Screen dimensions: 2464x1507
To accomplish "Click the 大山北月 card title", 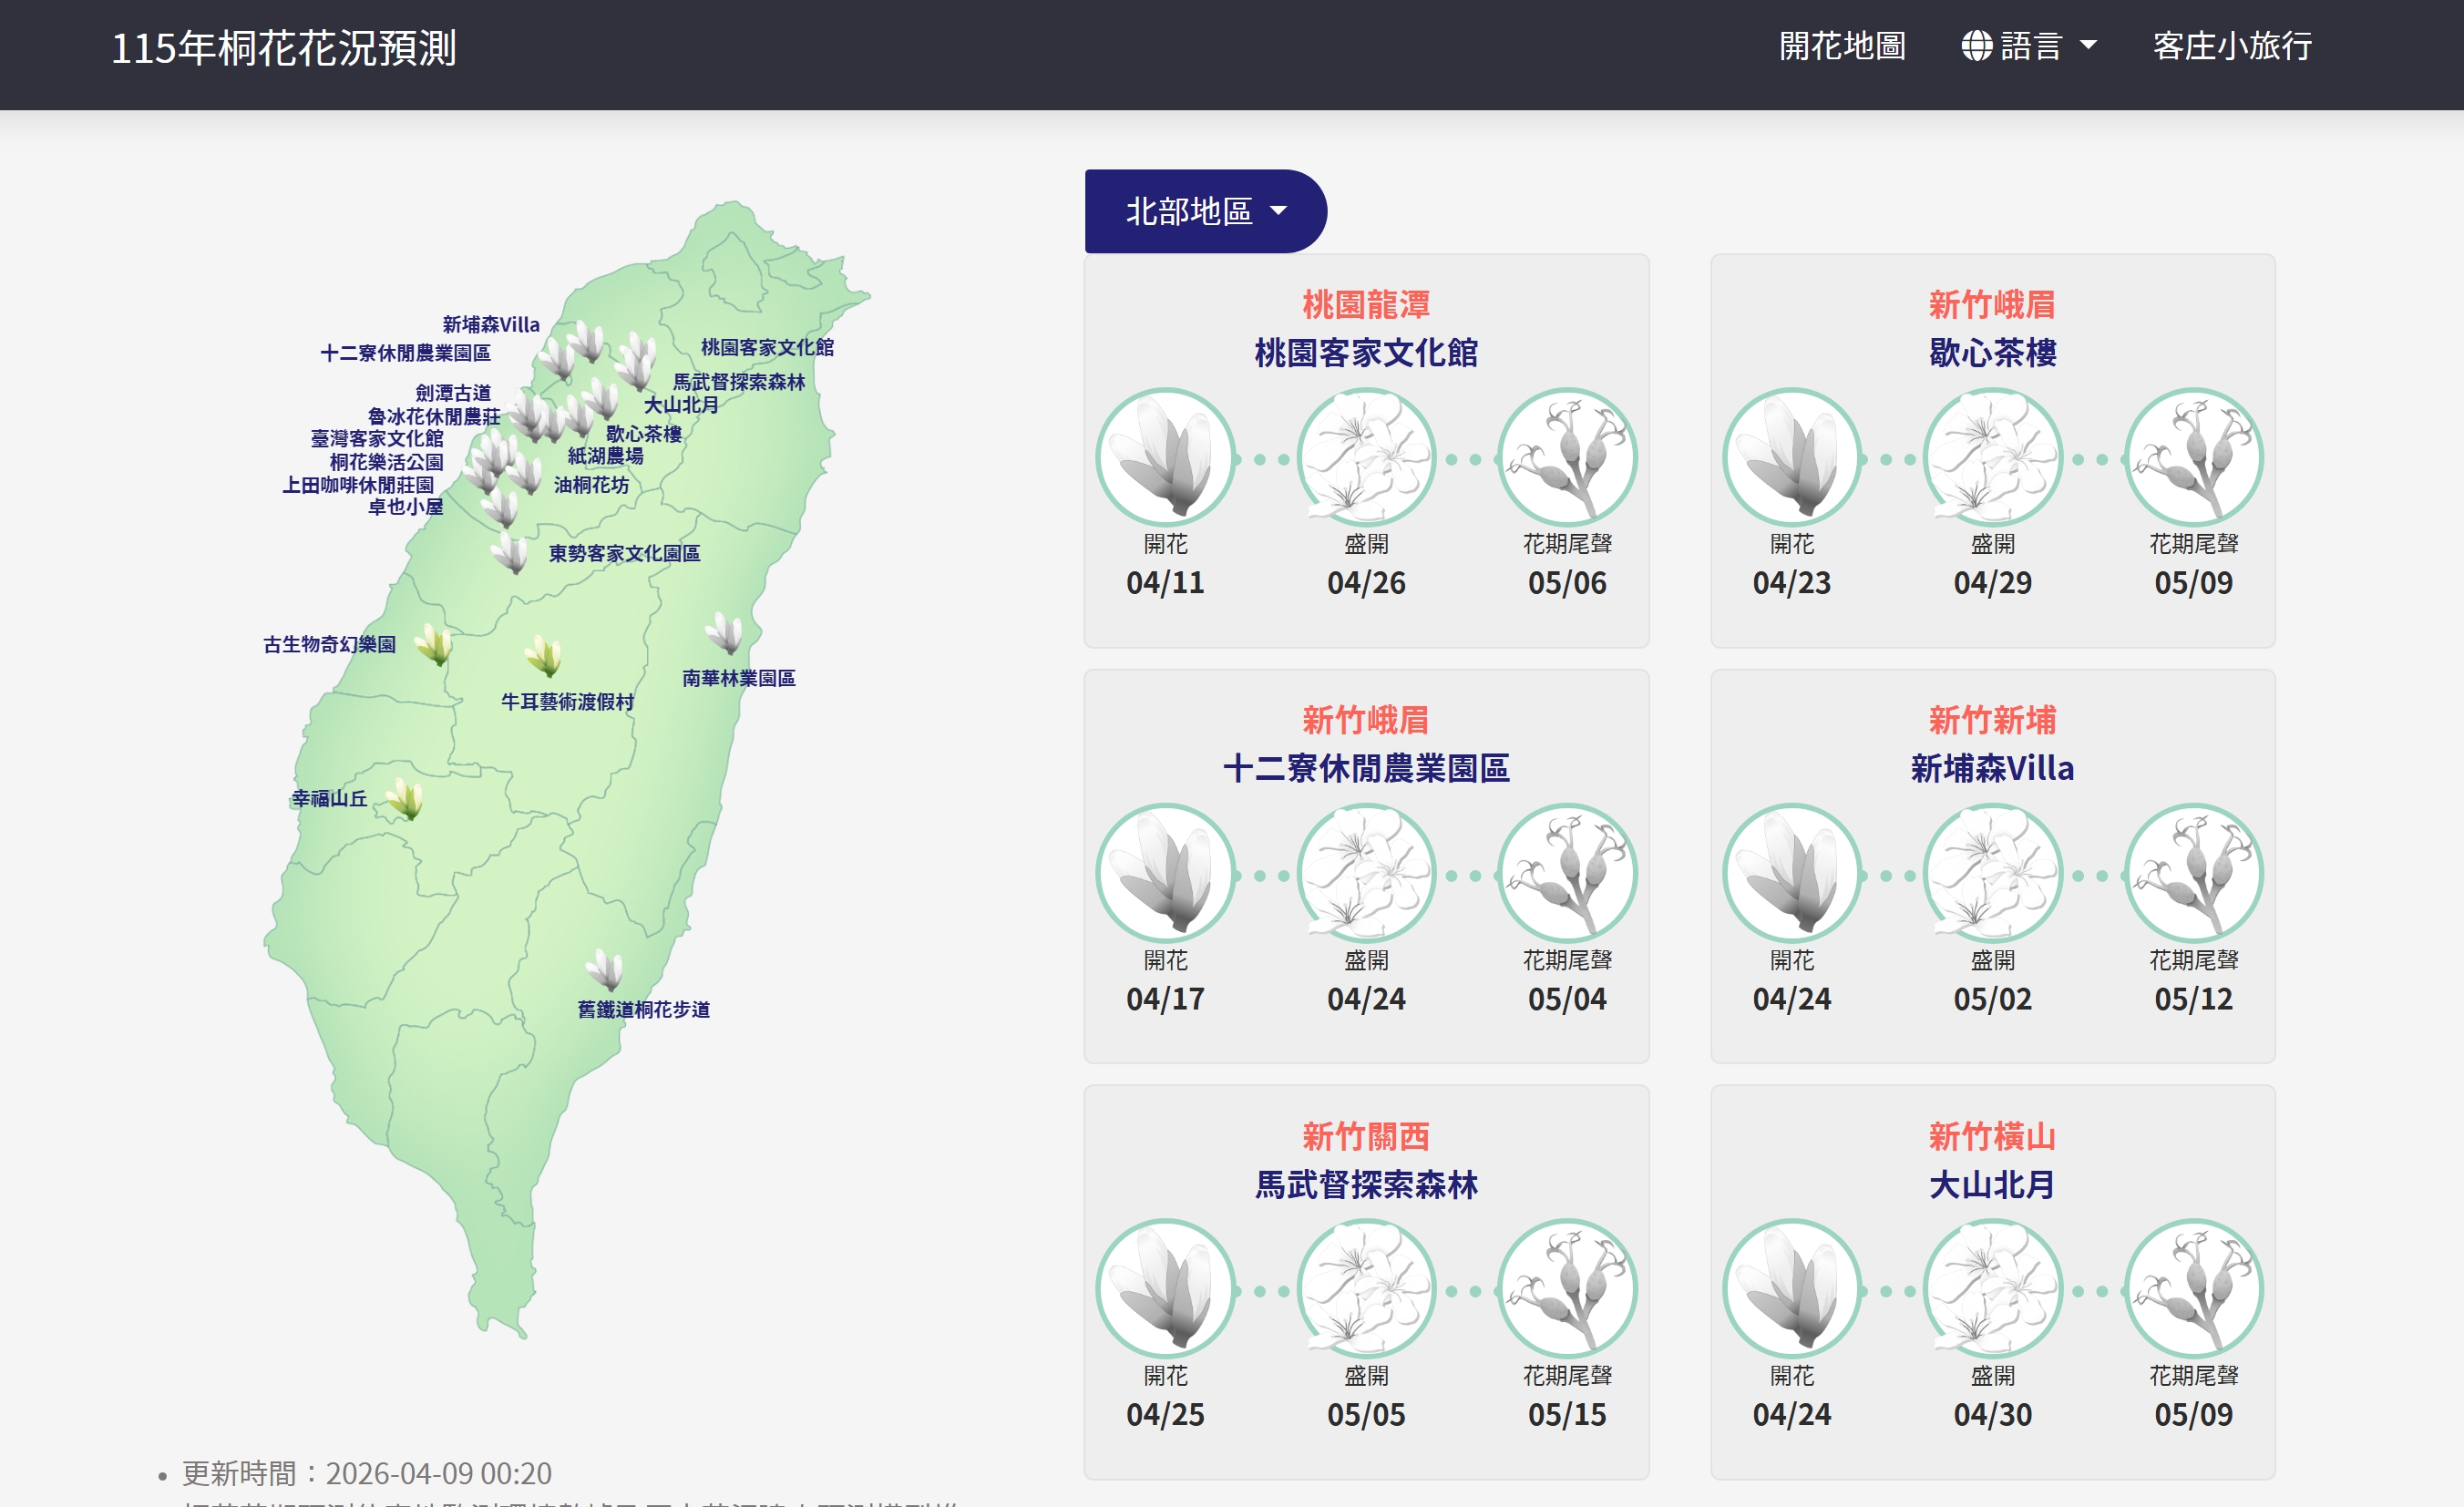I will pyautogui.click(x=1992, y=1184).
